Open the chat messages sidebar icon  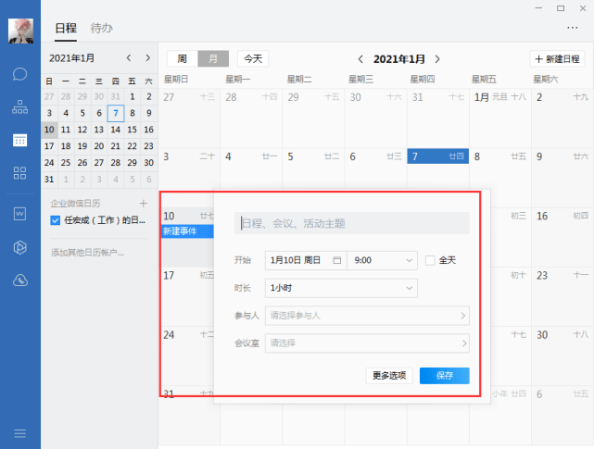pyautogui.click(x=20, y=74)
